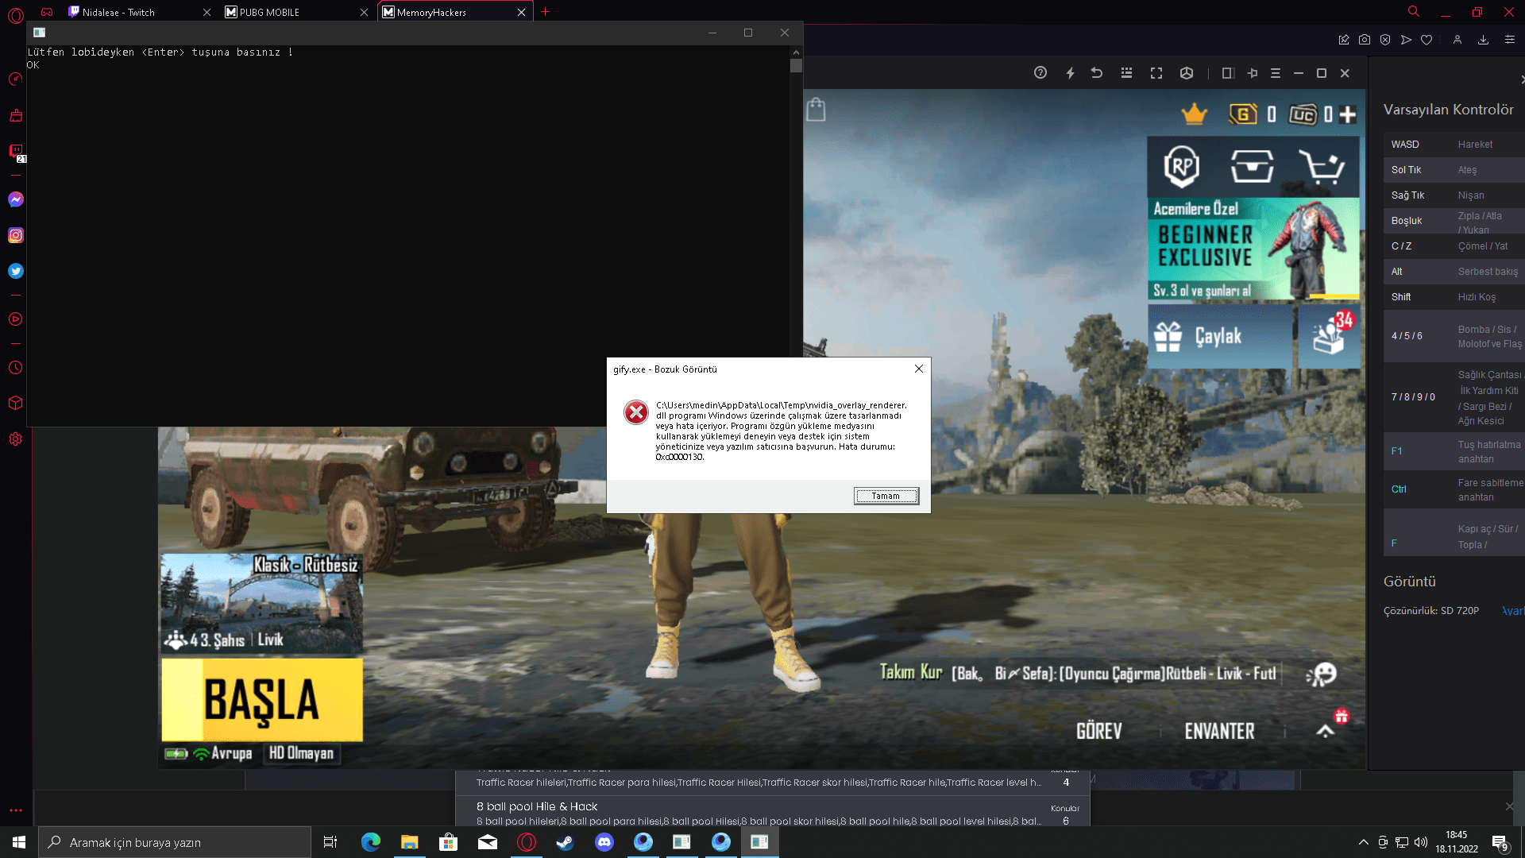Open Opera profile account icon
The height and width of the screenshot is (858, 1525).
click(1457, 40)
